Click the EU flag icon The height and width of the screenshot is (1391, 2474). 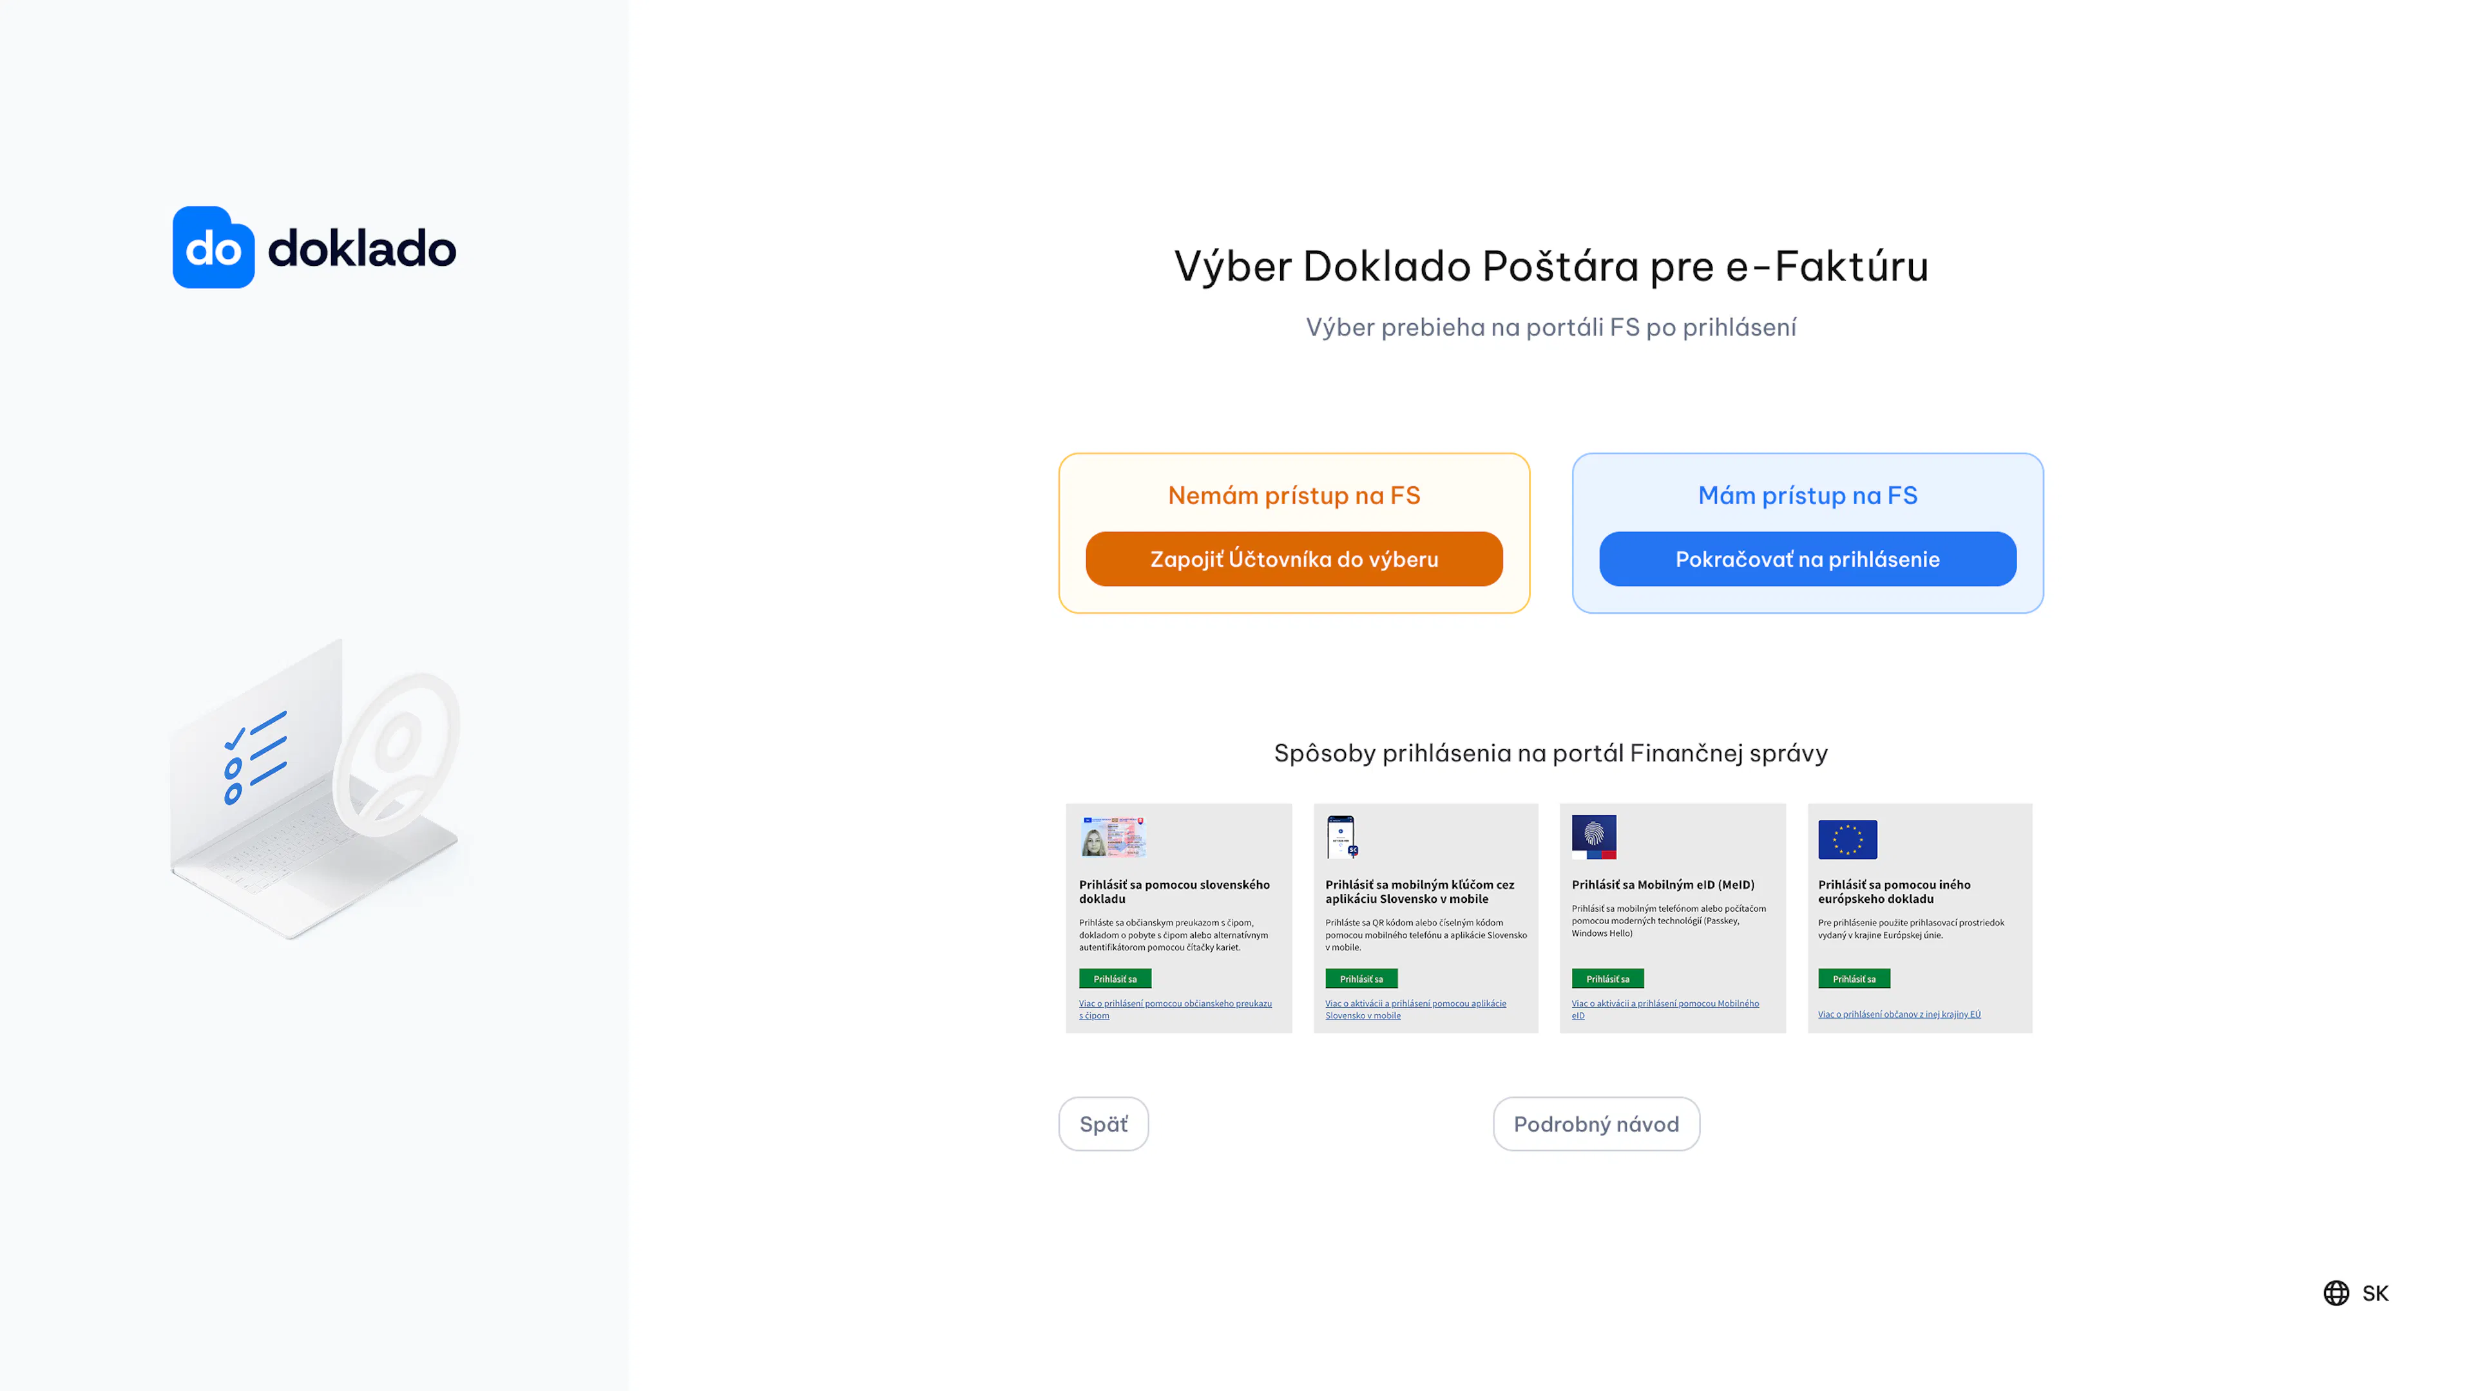click(x=1847, y=839)
